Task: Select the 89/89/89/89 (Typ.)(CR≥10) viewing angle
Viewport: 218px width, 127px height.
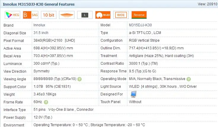Action: (55, 79)
